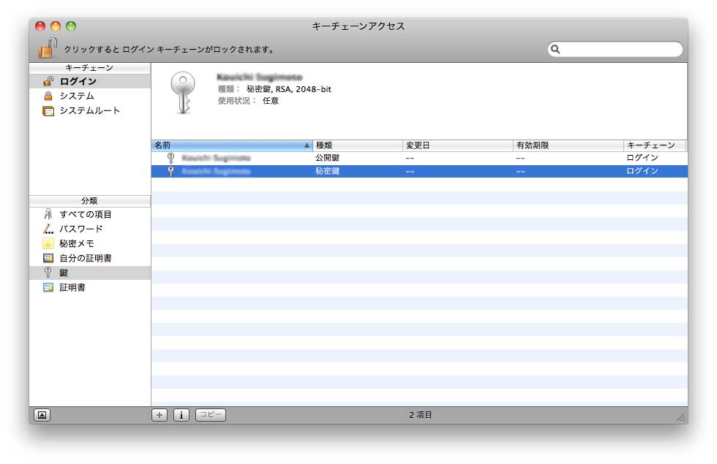
Task: Select the ログイン keychain
Action: click(x=78, y=81)
